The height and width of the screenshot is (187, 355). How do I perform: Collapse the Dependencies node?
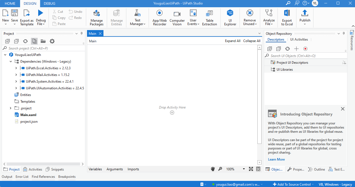click(11, 61)
